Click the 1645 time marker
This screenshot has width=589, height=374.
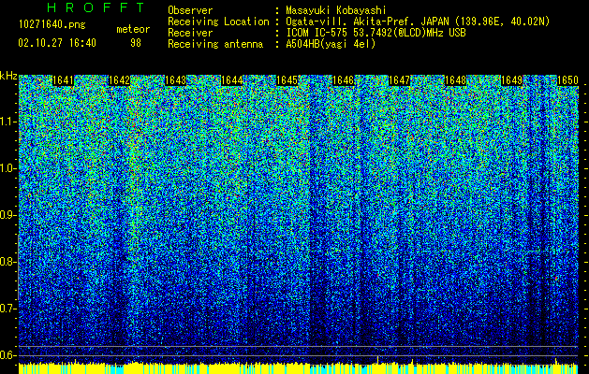pyautogui.click(x=287, y=80)
